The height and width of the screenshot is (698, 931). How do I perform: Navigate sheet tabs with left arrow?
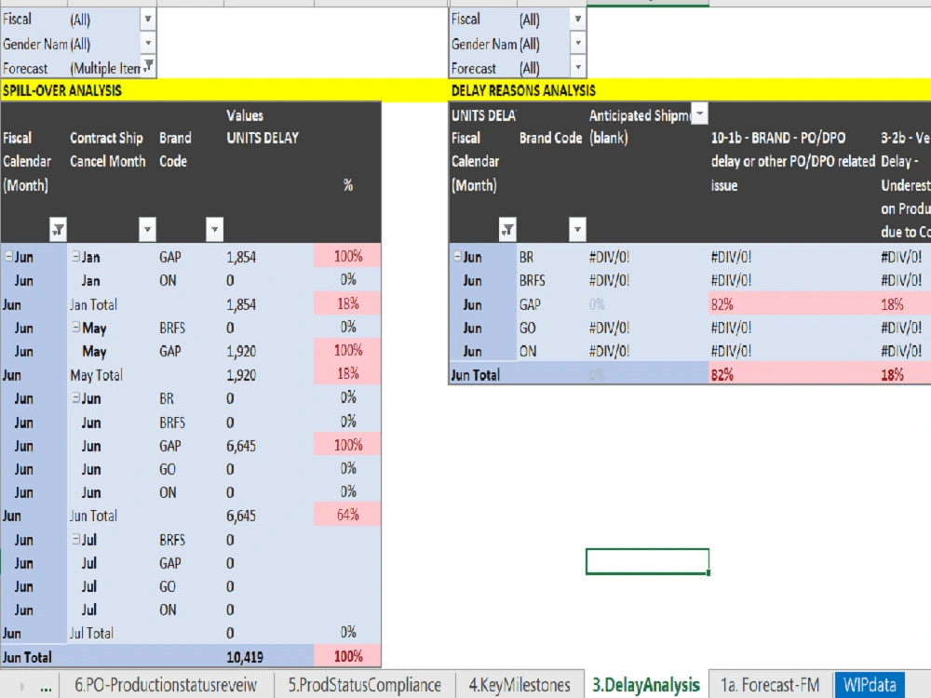pos(22,687)
